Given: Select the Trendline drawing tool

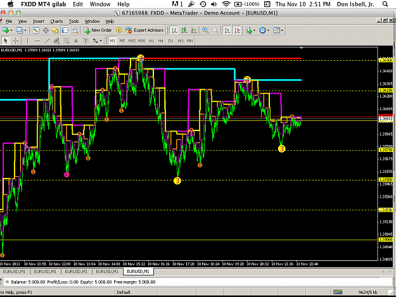Looking at the screenshot, I should point(47,41).
